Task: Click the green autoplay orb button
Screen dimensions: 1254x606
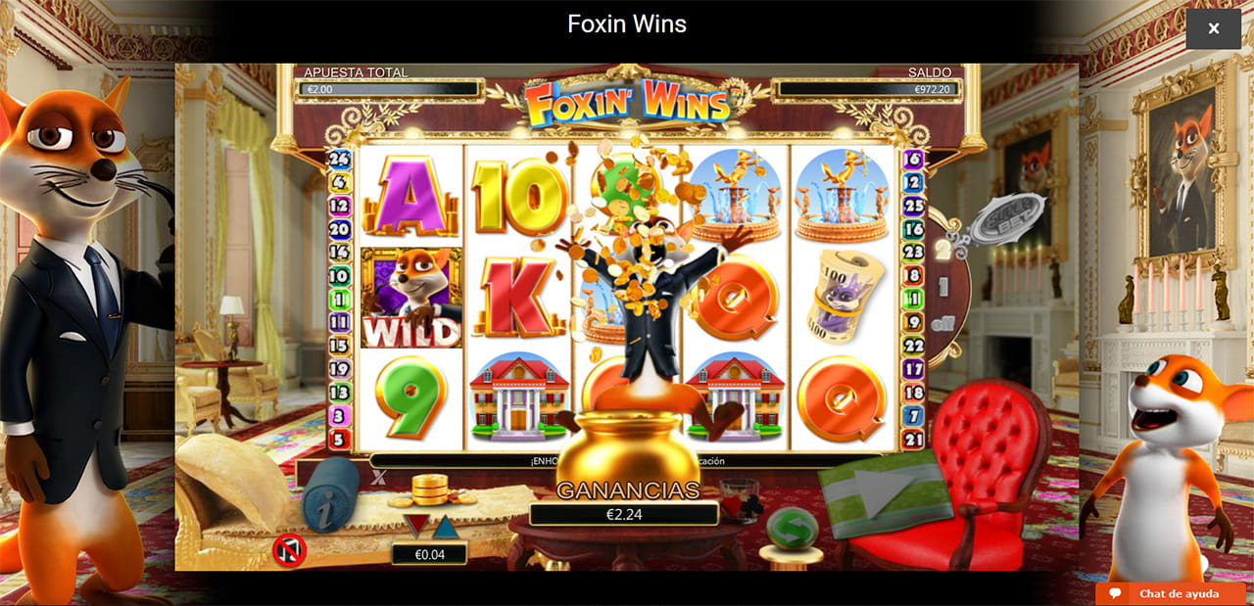Action: click(x=793, y=529)
